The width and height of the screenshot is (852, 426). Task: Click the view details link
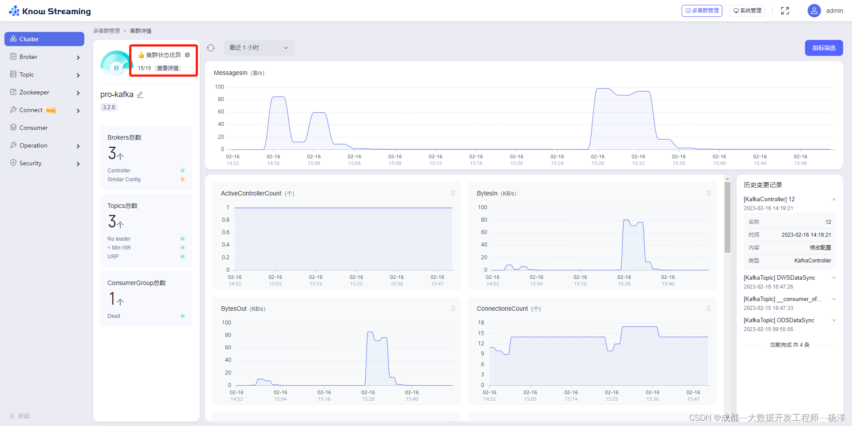[168, 68]
